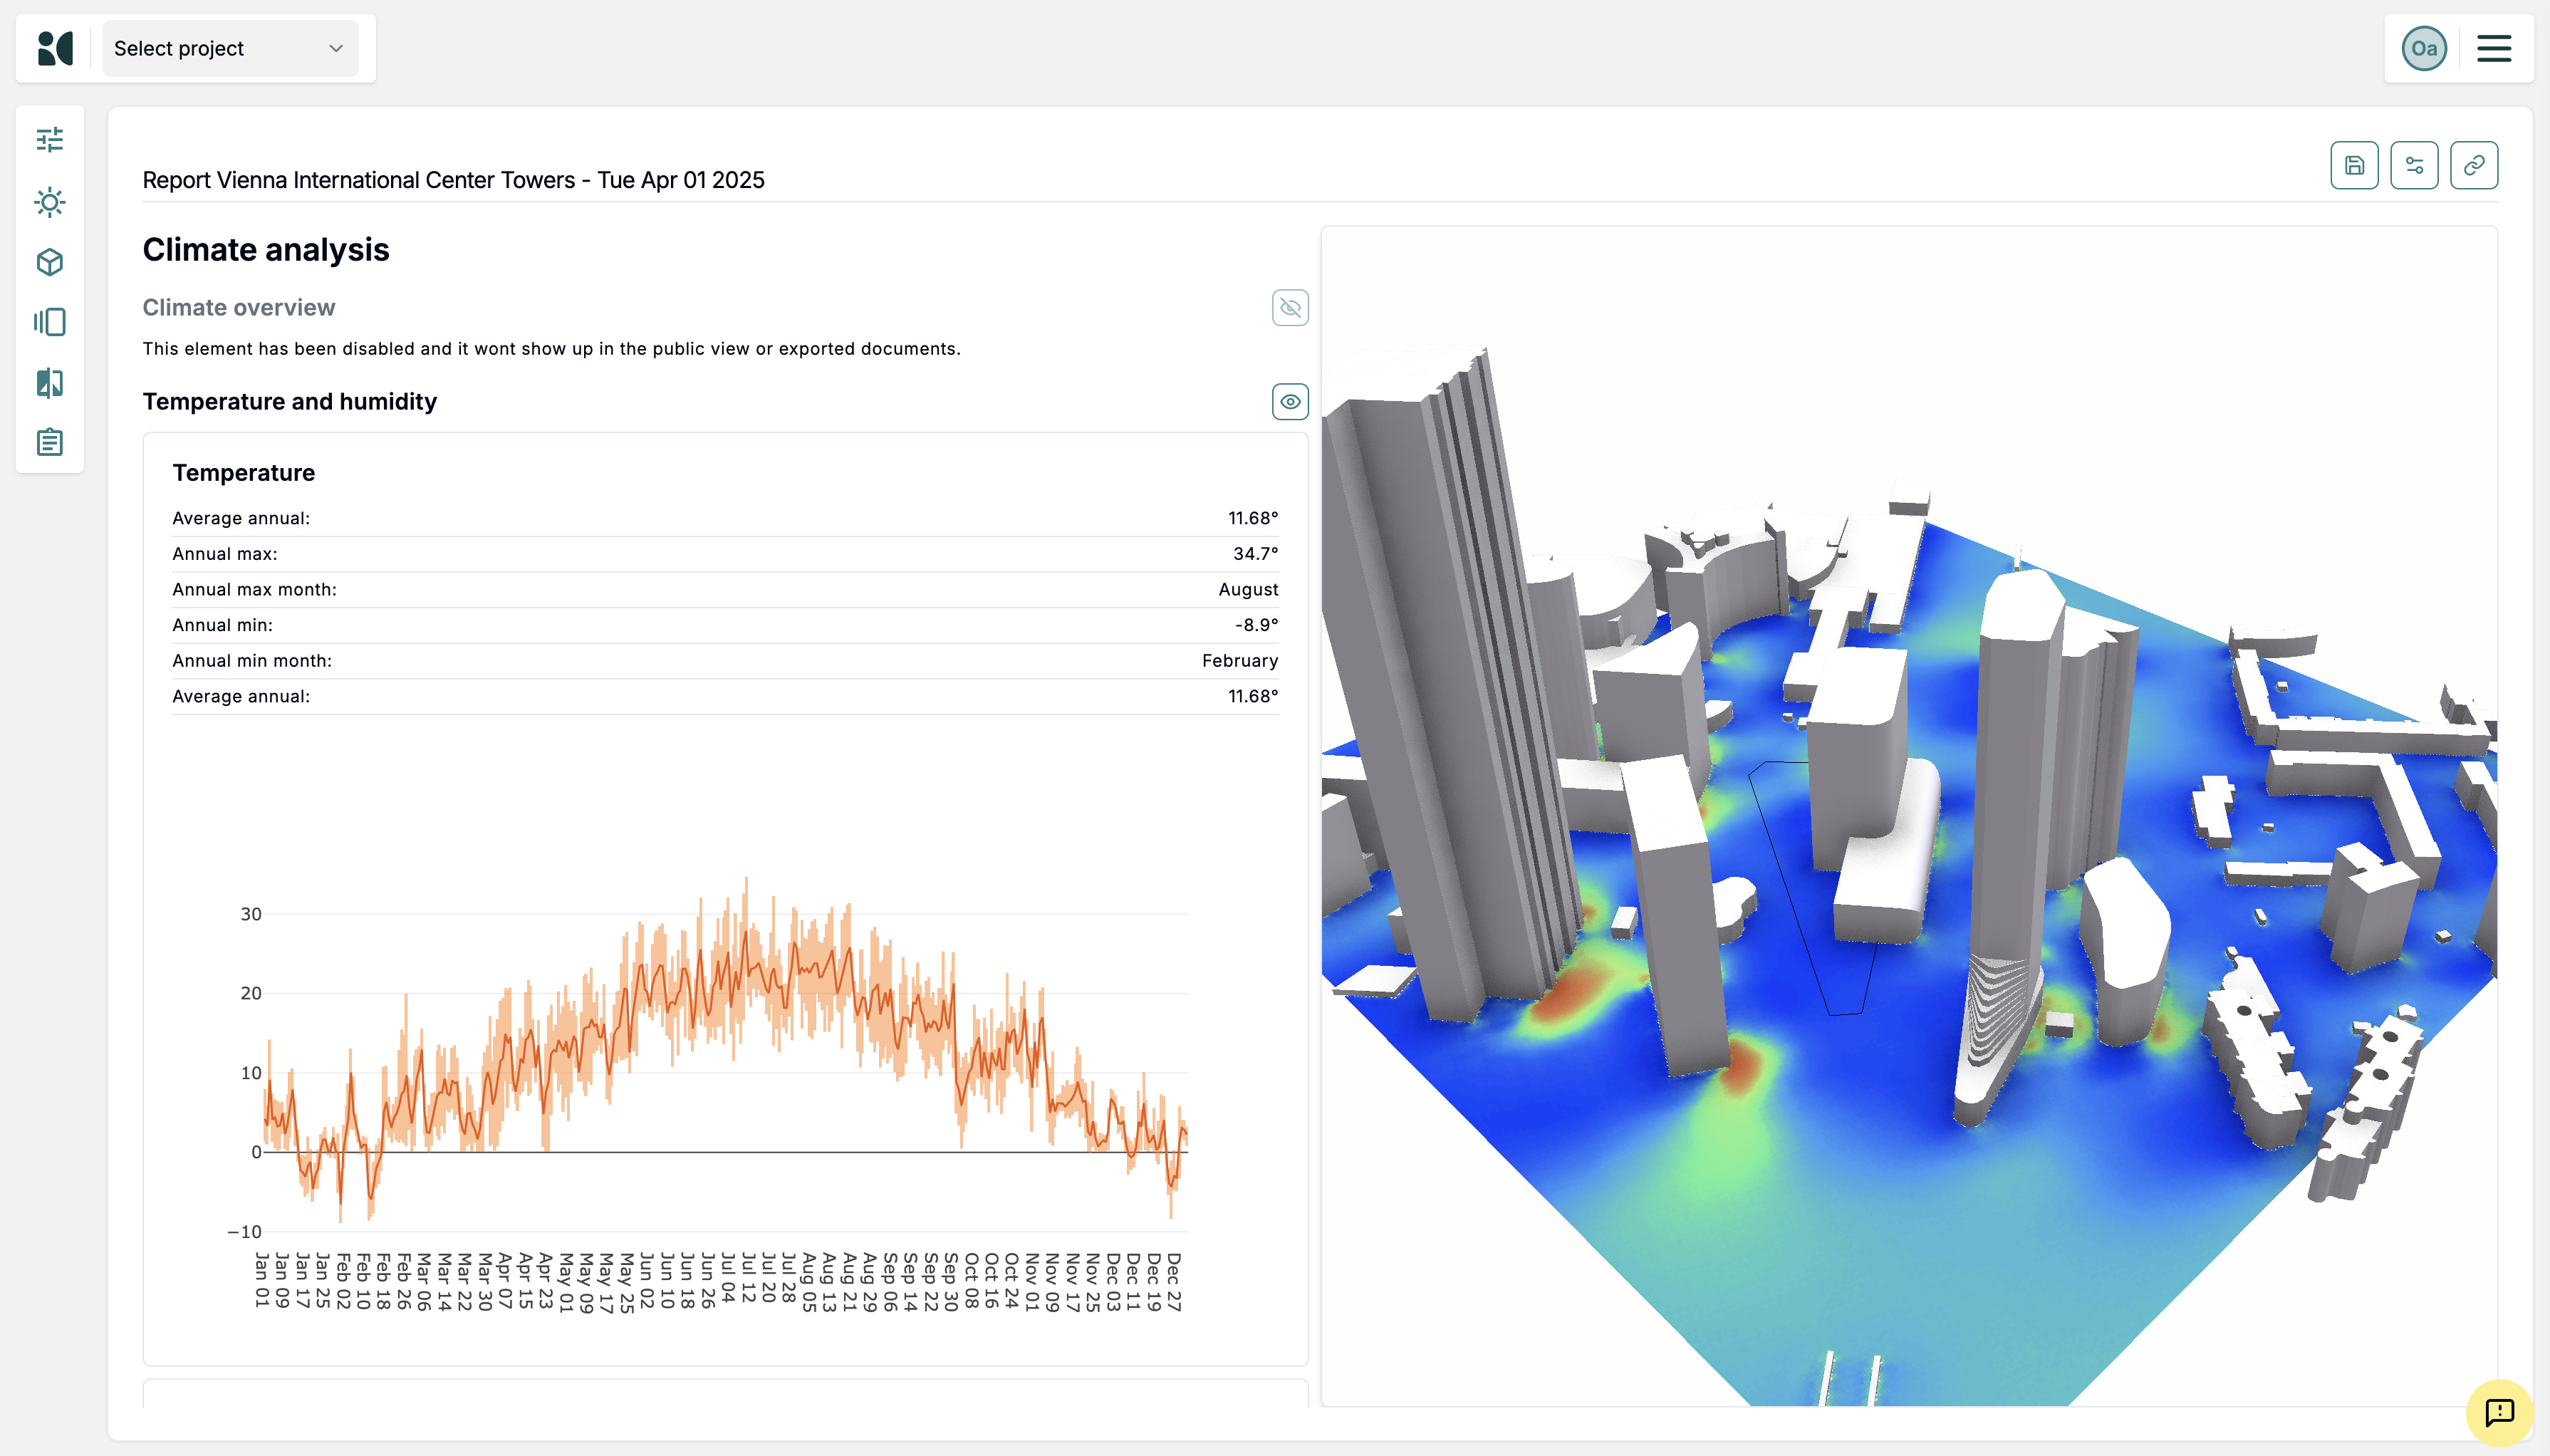Open the settings sliders sidebar icon
Image resolution: width=2550 pixels, height=1456 pixels.
coord(50,140)
